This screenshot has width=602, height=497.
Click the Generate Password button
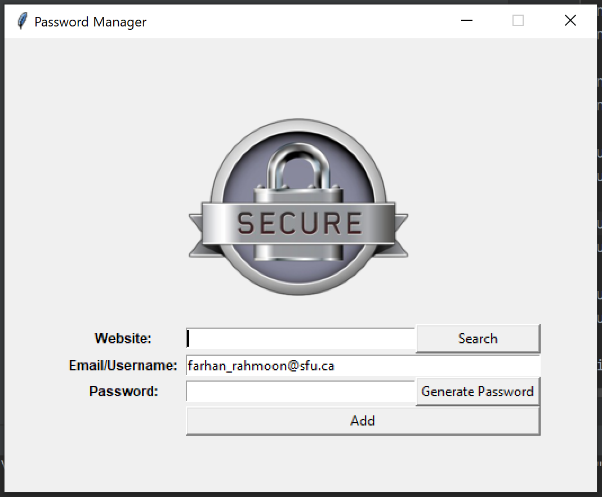click(x=478, y=391)
